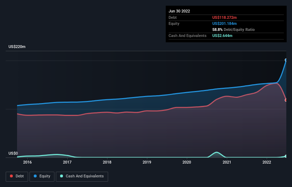Click the red Debt legend dot
The height and width of the screenshot is (187, 292).
[x=11, y=176]
